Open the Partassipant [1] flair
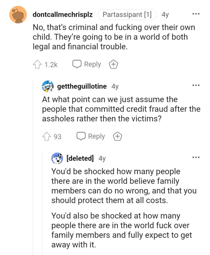 [x=127, y=14]
